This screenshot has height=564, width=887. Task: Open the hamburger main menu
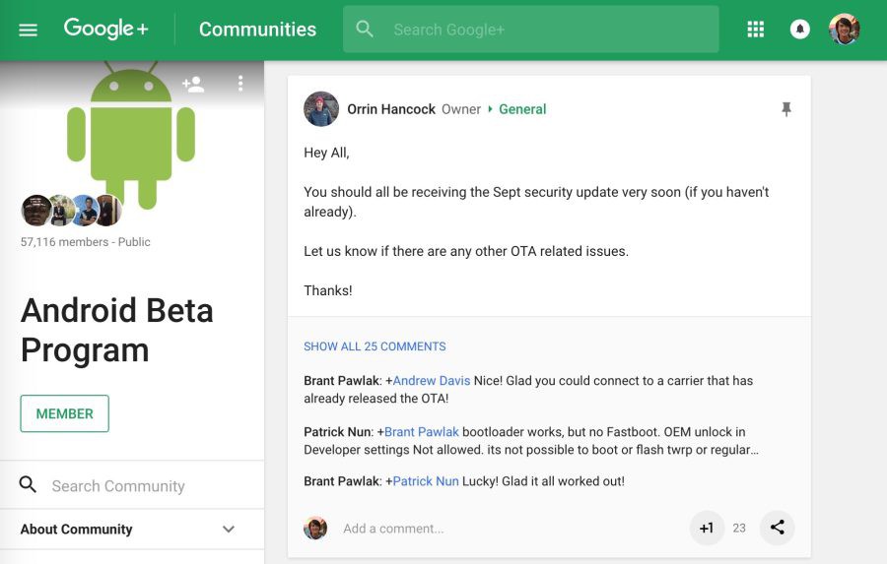[28, 30]
